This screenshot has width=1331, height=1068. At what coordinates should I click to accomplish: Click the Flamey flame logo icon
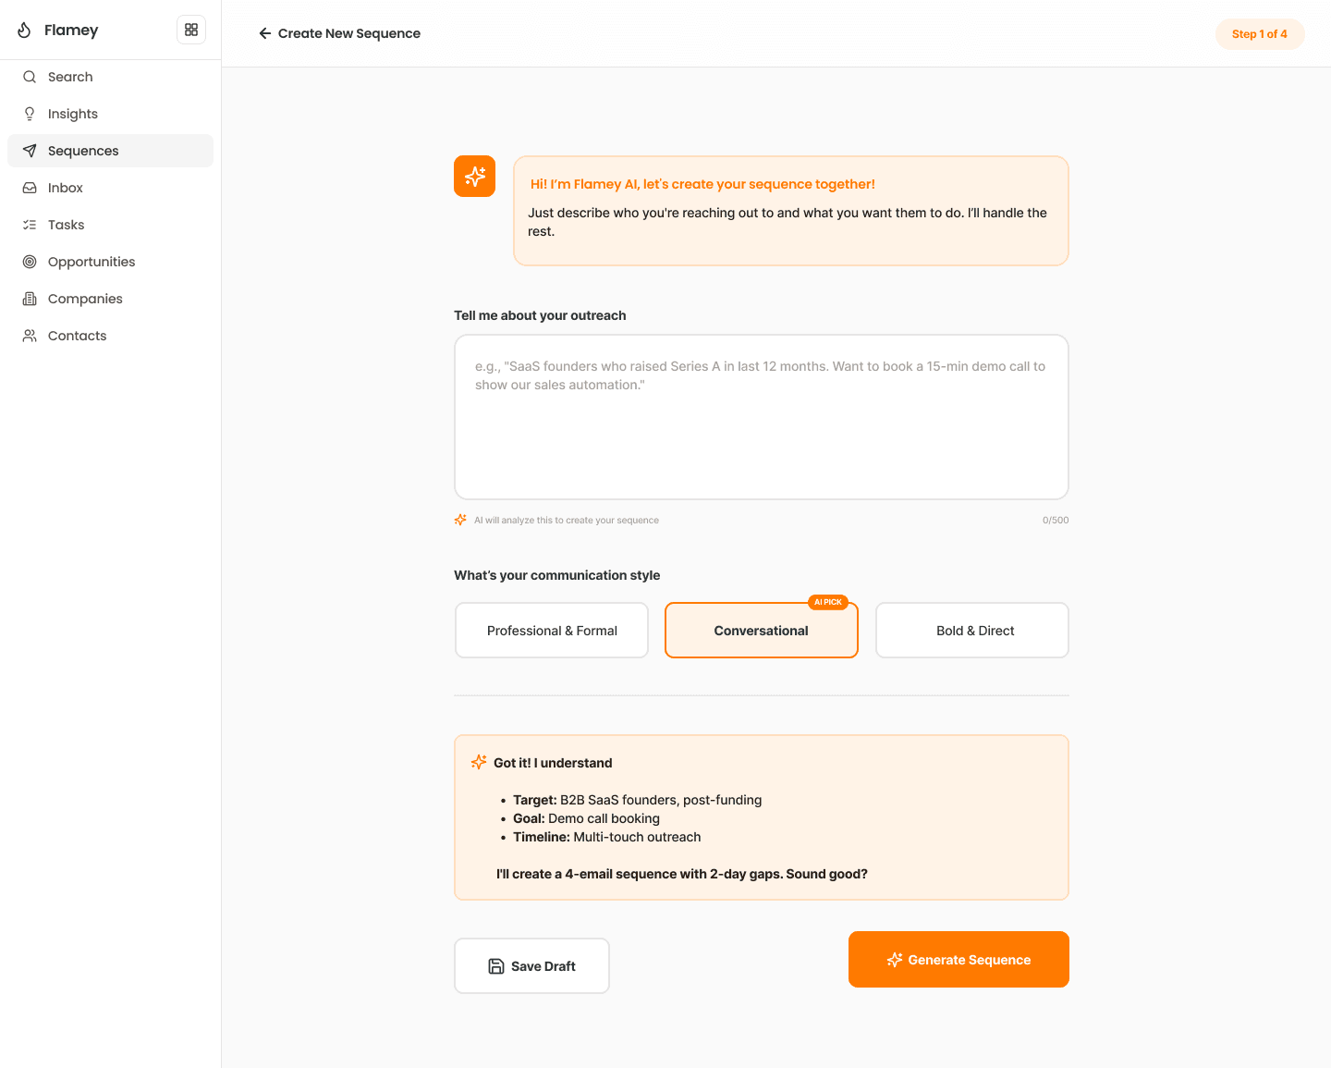25,31
